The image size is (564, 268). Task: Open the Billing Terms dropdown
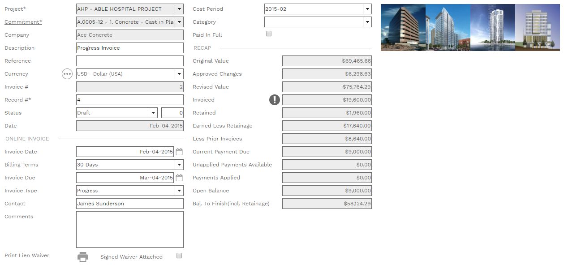(x=179, y=165)
